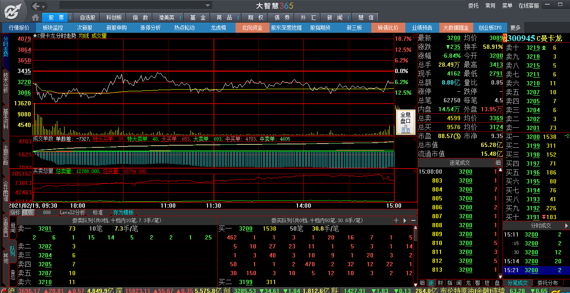Open the 债券 tab
570x293 pixels.
[282, 17]
